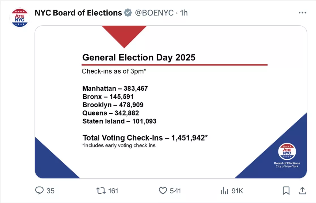
Task: Click the blue verified badge
Action: coord(128,12)
